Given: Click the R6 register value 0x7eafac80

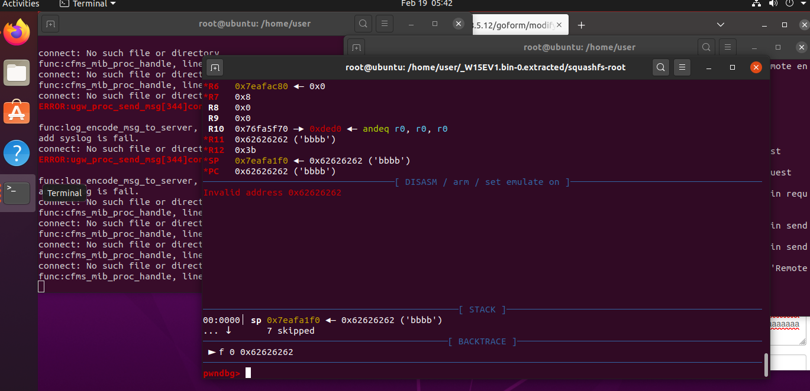Looking at the screenshot, I should tap(262, 86).
